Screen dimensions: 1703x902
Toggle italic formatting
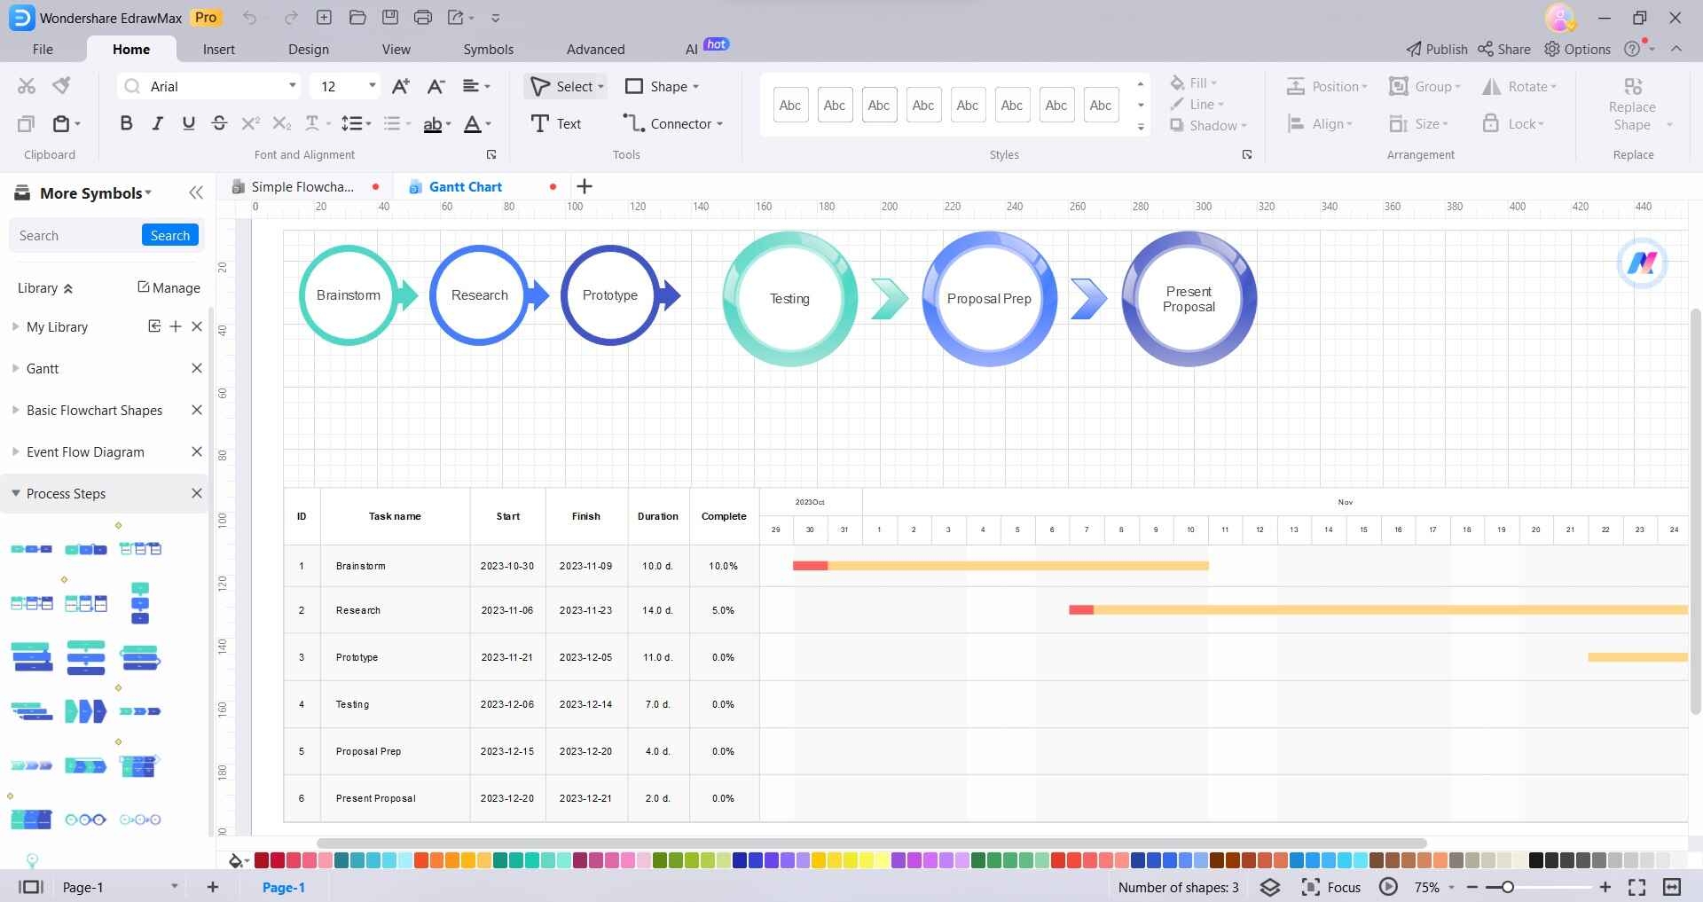click(156, 123)
